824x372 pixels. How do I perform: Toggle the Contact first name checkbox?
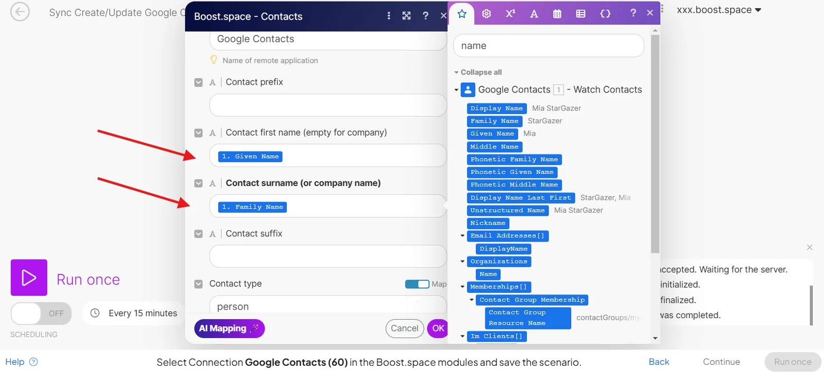coord(198,133)
